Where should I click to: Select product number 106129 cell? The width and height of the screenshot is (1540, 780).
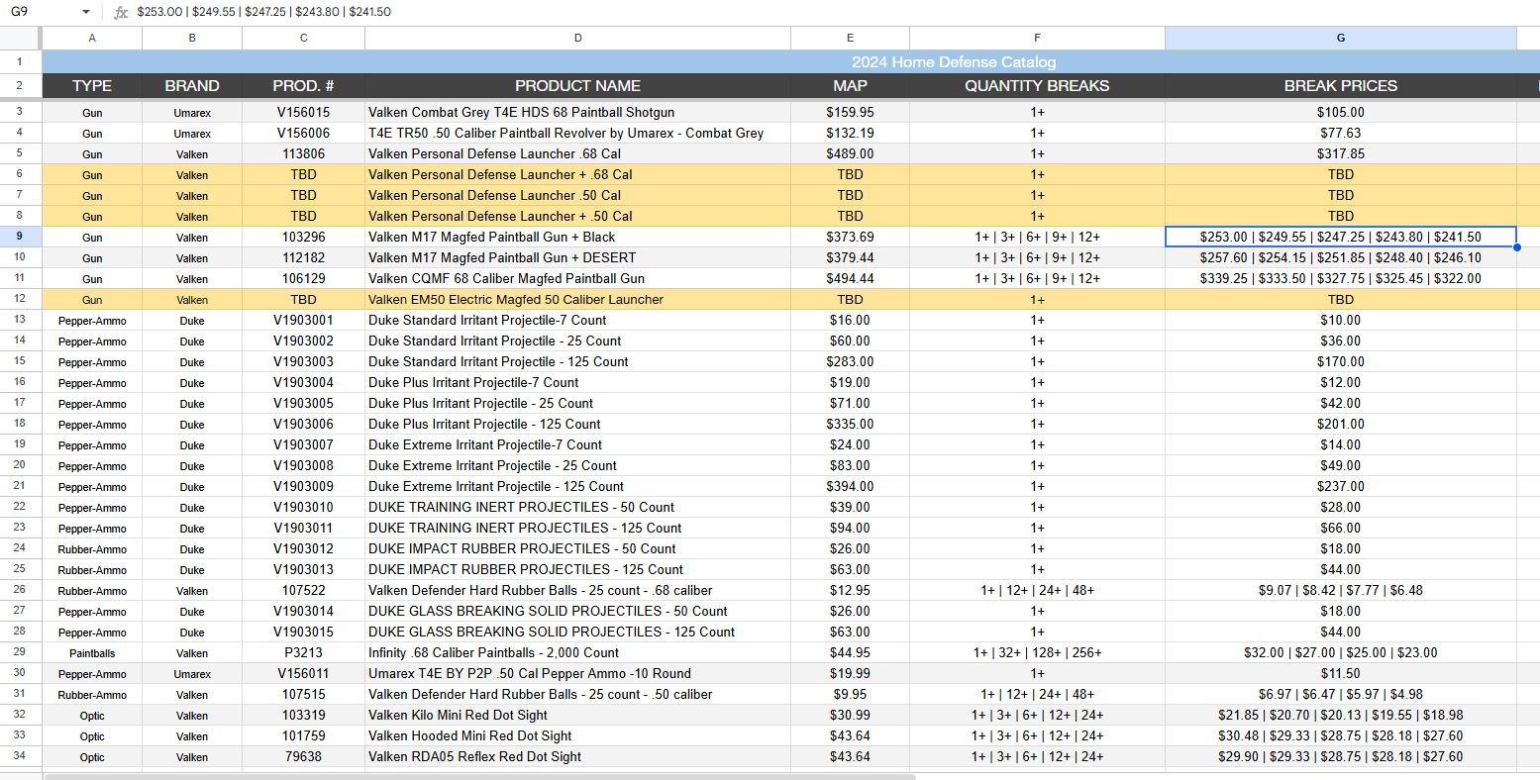tap(303, 278)
